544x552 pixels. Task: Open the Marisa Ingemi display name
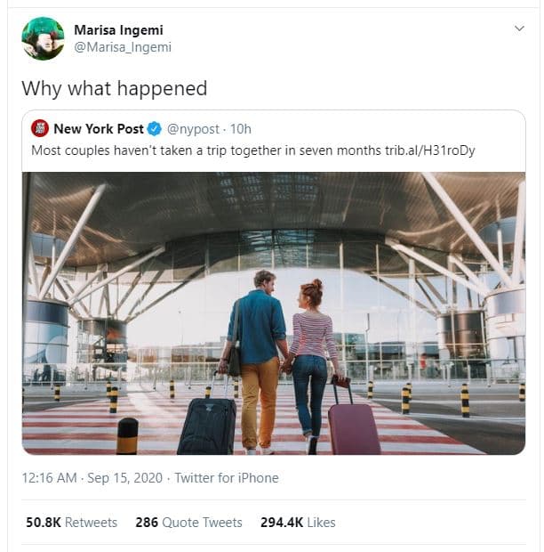(119, 30)
